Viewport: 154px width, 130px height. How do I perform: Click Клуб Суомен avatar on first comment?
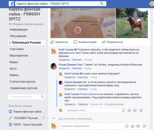pyautogui.click(x=54, y=51)
